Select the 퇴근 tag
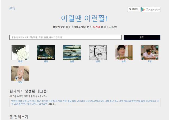Image resolution: width=169 pixels, height=120 pixels. tap(39, 101)
